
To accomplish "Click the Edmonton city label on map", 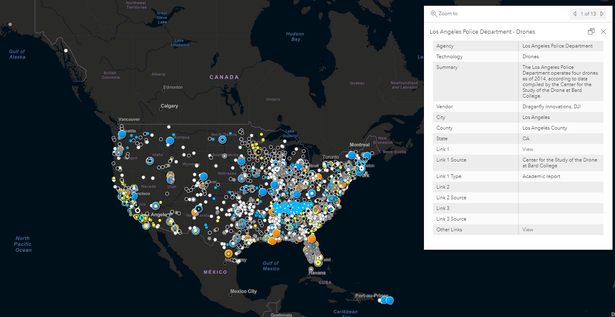I will pos(173,87).
